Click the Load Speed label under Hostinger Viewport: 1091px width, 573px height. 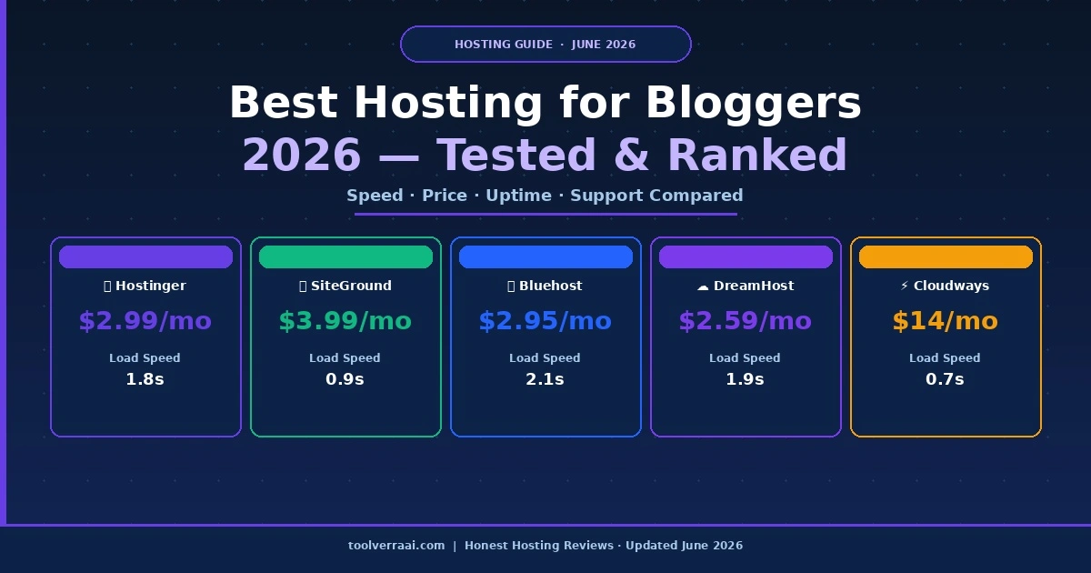pyautogui.click(x=145, y=358)
